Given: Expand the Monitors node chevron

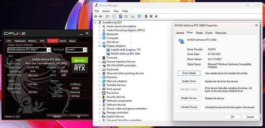Looking at the screenshot, I should click(x=99, y=77).
